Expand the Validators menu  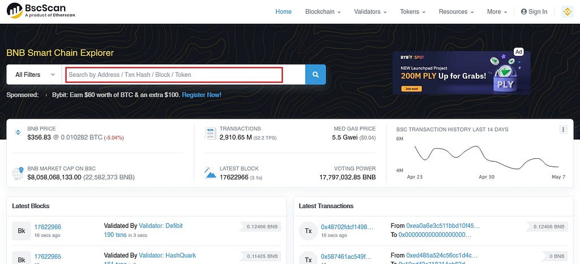(x=370, y=12)
